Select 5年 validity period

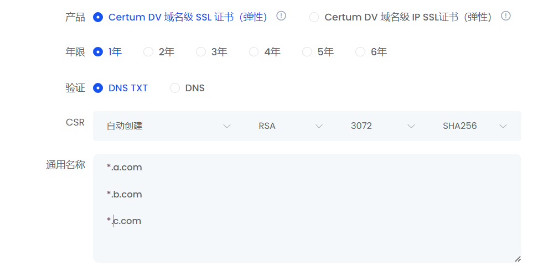(307, 52)
